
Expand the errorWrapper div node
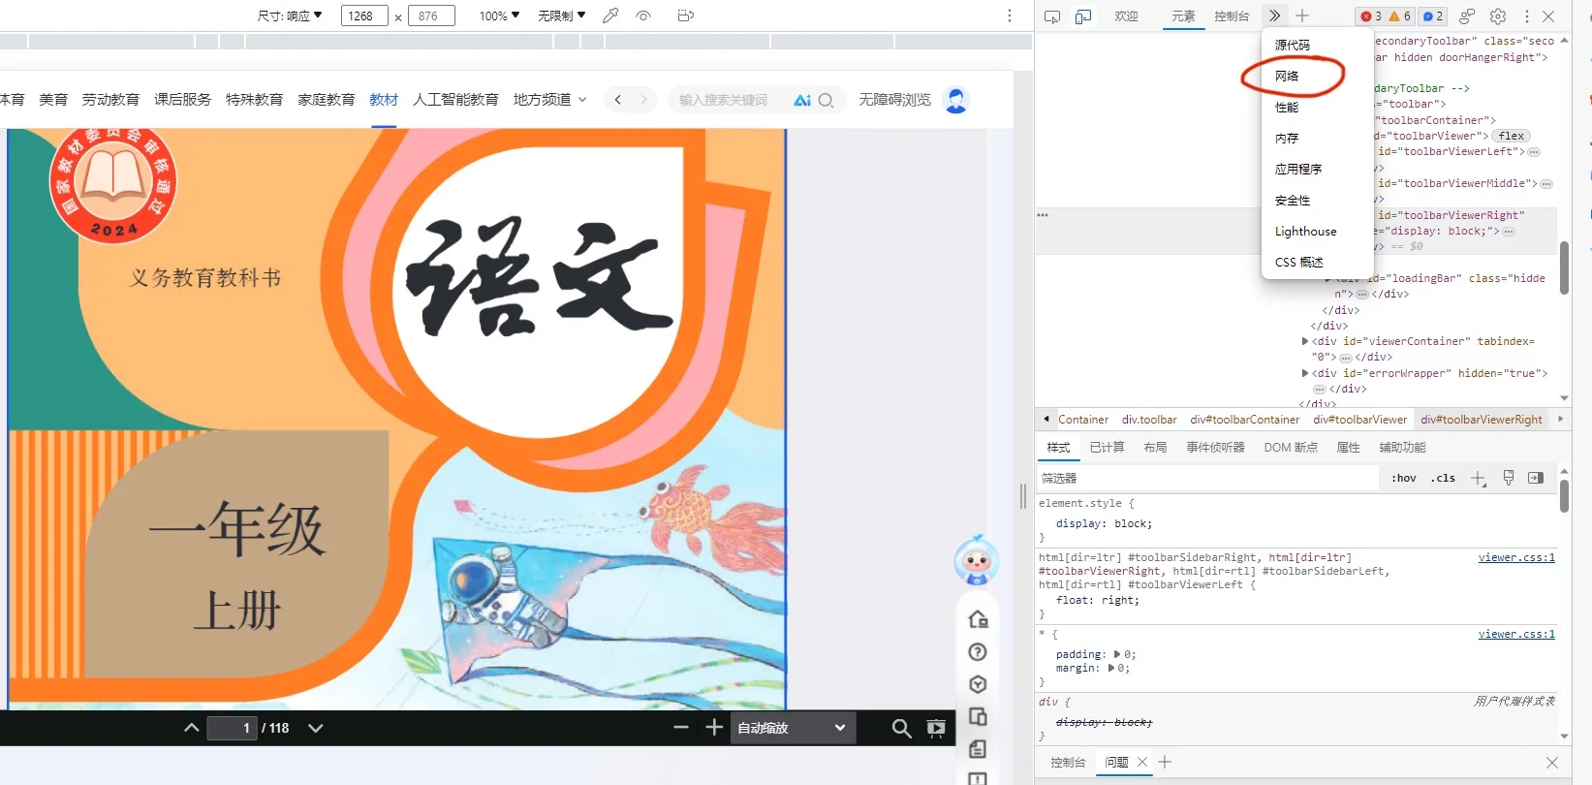click(x=1305, y=373)
